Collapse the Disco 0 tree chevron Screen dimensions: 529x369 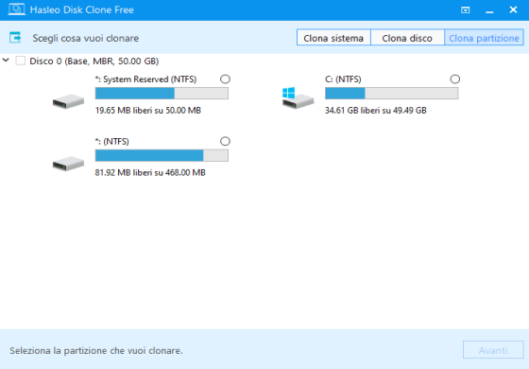pos(6,61)
